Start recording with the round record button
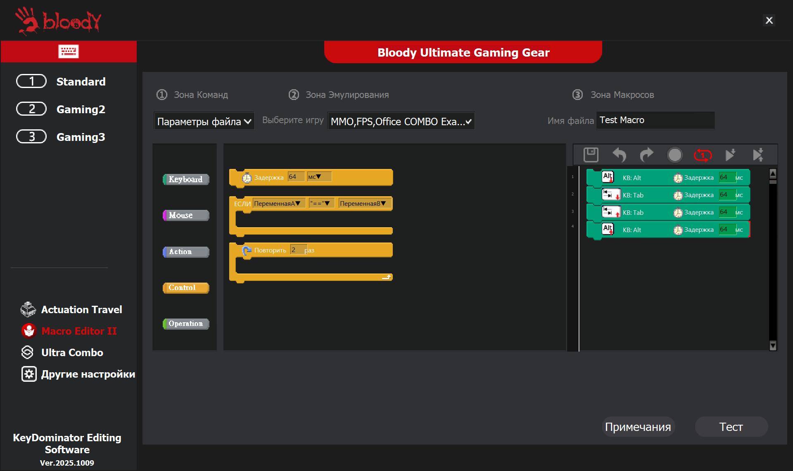 click(x=675, y=155)
